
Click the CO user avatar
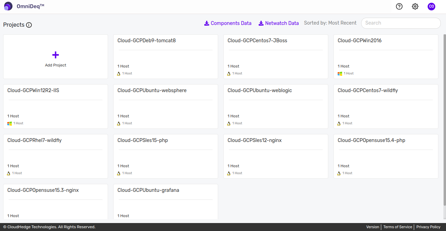coord(431,7)
